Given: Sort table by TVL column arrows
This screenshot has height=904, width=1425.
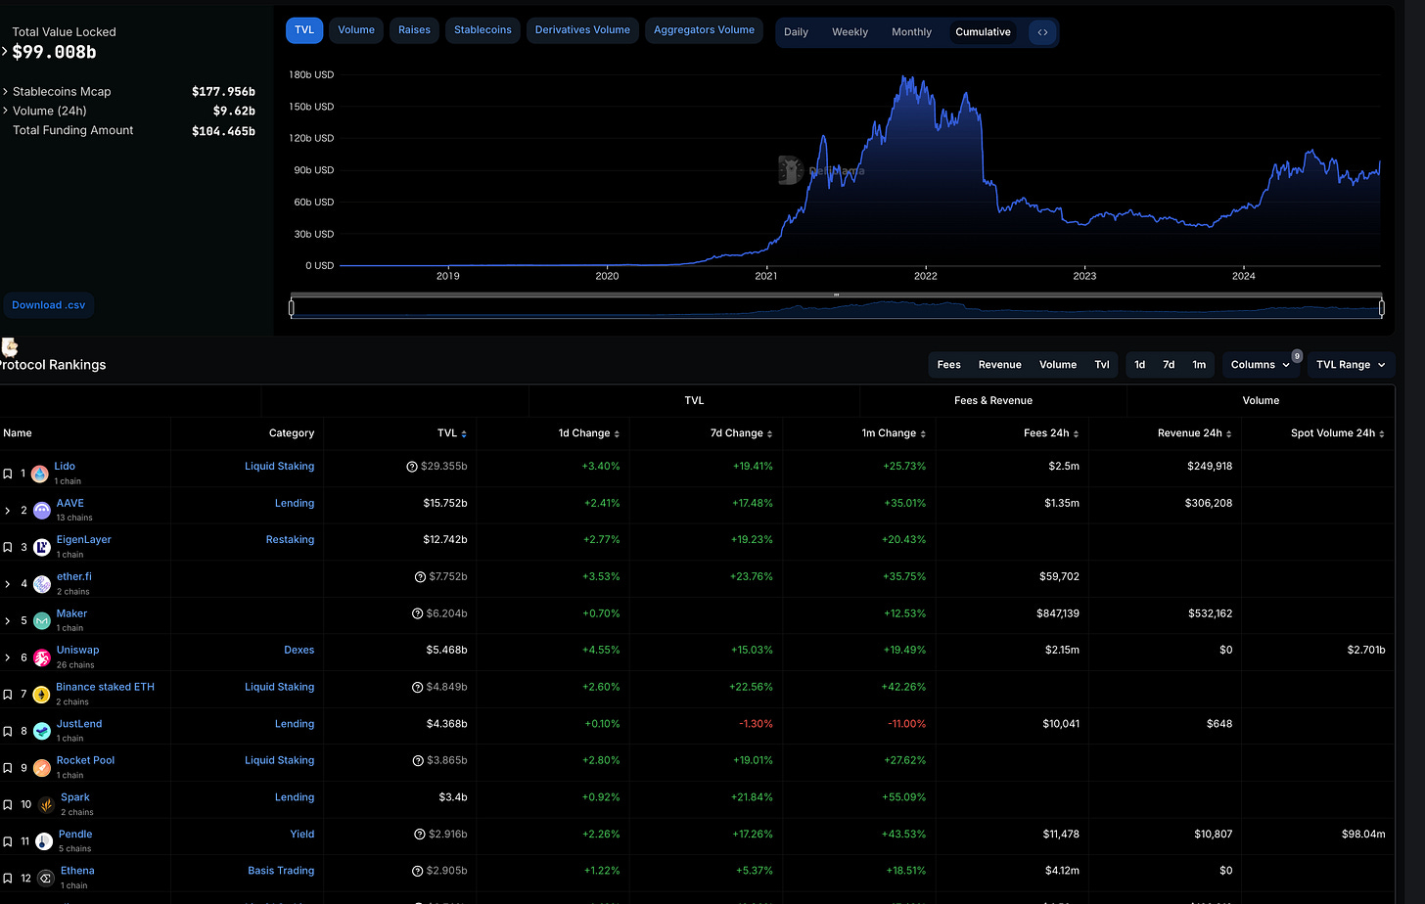Looking at the screenshot, I should 464,433.
